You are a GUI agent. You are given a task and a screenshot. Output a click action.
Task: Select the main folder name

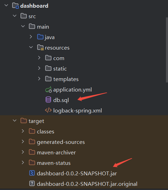tap(43, 27)
